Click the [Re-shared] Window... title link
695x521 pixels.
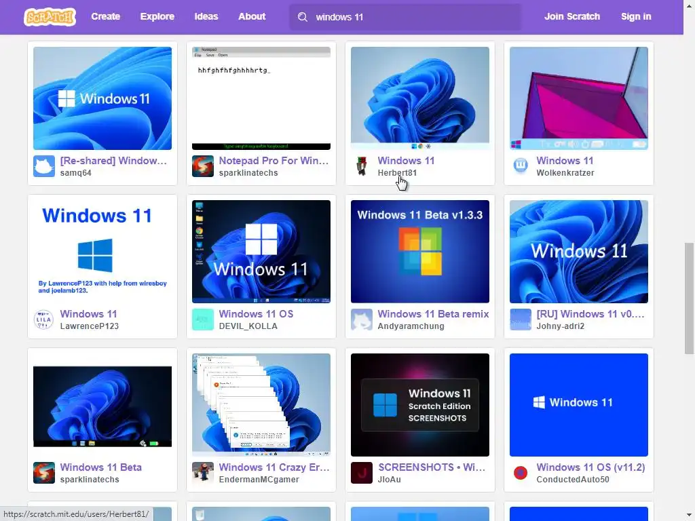(113, 161)
